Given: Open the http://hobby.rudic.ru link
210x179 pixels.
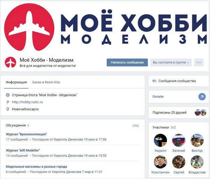Looking at the screenshot, I should pyautogui.click(x=27, y=102).
